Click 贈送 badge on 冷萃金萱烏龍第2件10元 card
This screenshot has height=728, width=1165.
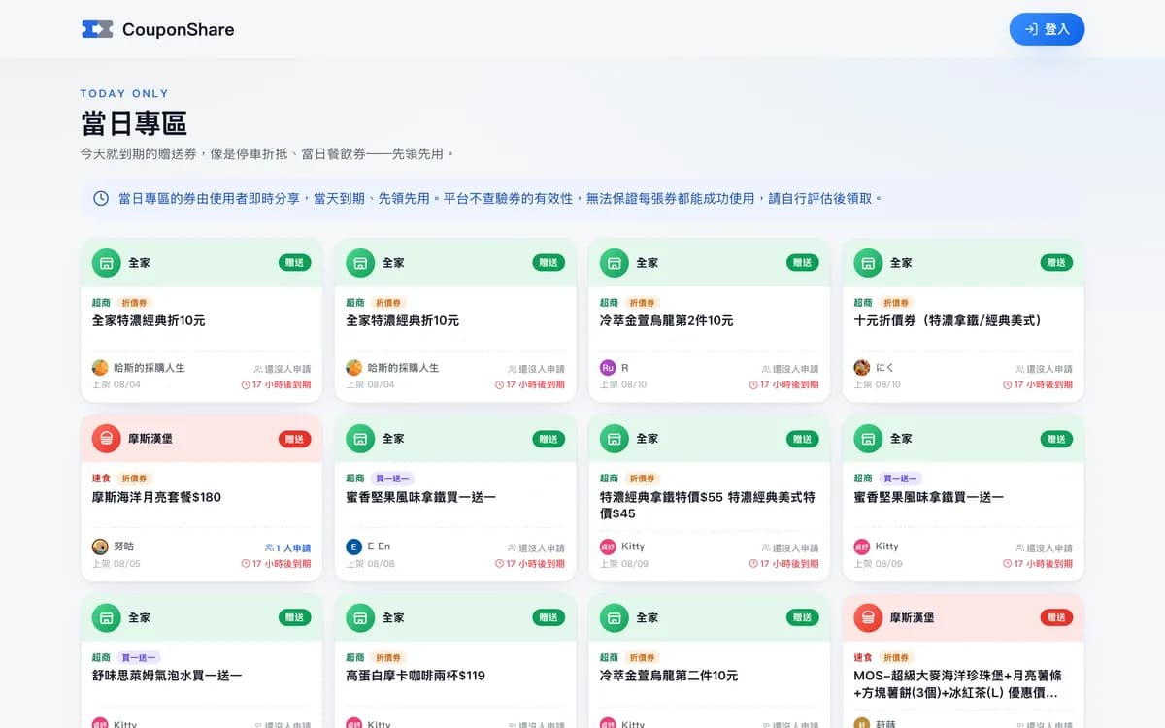803,263
